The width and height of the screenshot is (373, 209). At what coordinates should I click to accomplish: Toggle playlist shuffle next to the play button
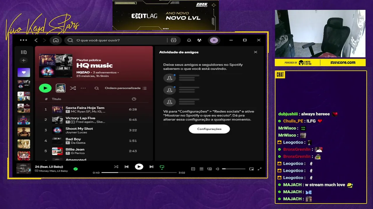click(x=73, y=88)
